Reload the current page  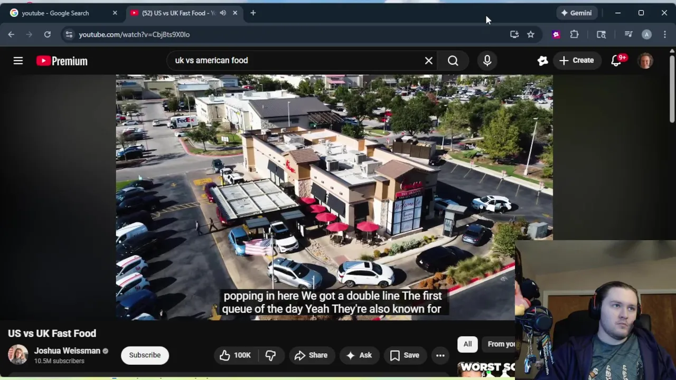(47, 34)
